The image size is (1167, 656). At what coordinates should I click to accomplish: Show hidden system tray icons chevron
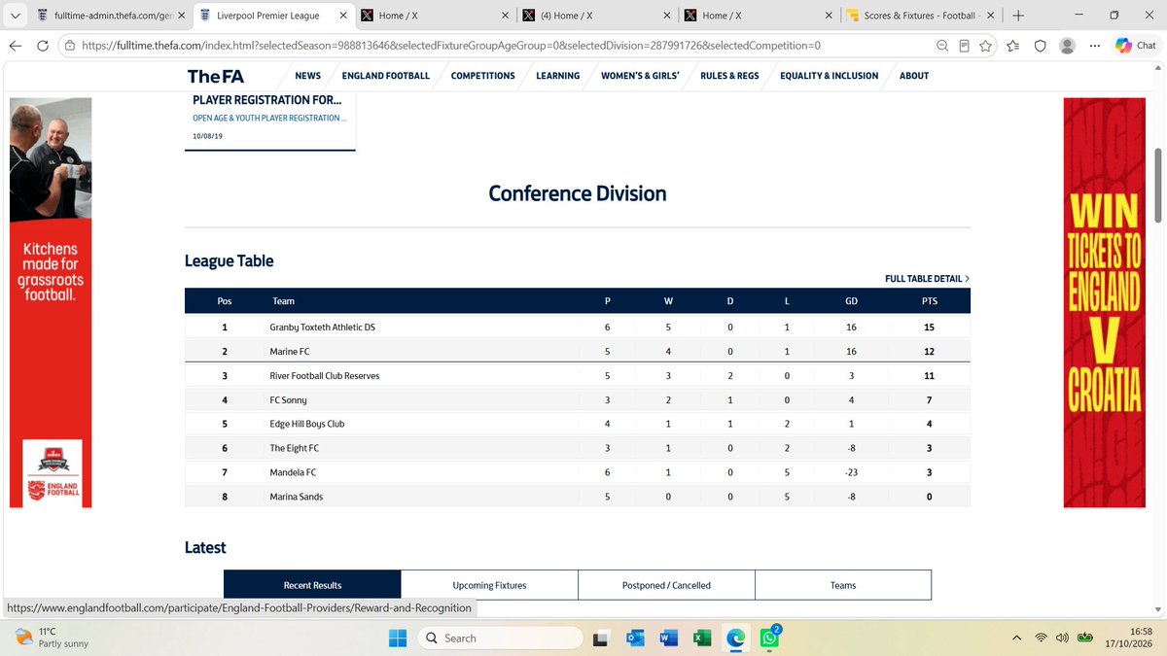tap(1017, 638)
